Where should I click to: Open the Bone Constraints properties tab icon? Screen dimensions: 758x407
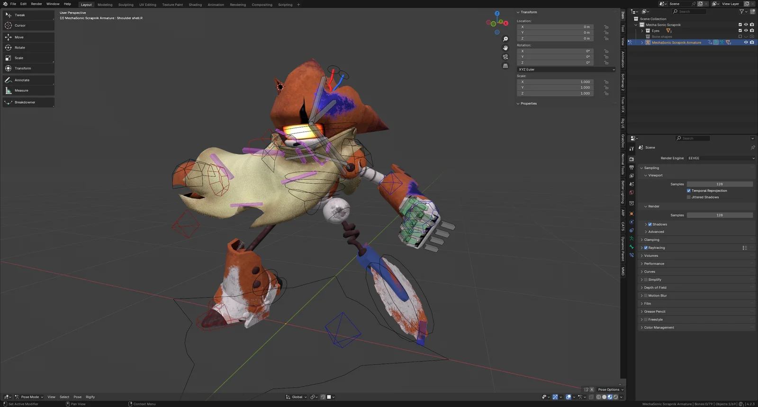point(632,255)
